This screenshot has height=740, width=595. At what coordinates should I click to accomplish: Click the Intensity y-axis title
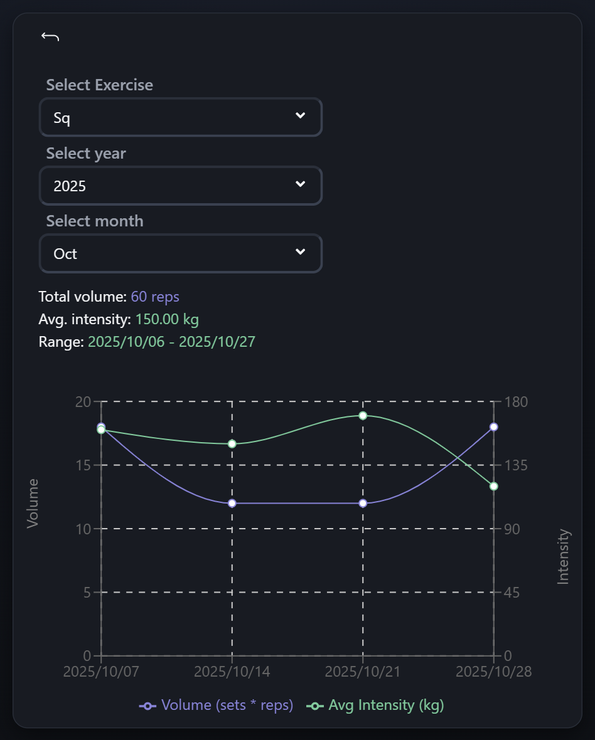pyautogui.click(x=563, y=556)
